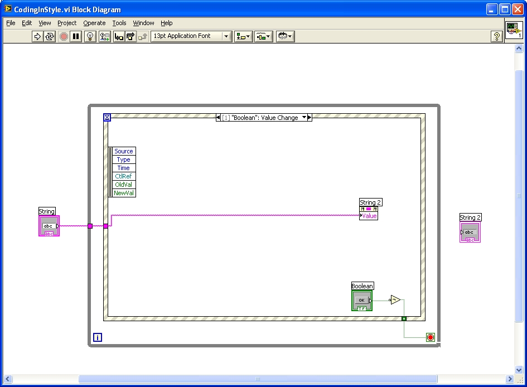Open the Reorder dropdown
This screenshot has height=387, width=527.
(x=285, y=36)
